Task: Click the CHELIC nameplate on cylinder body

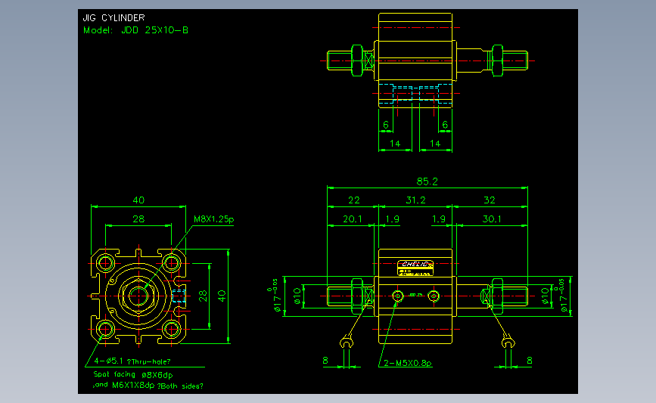Action: pyautogui.click(x=415, y=268)
